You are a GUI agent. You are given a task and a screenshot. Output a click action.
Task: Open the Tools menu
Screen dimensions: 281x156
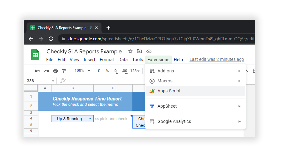click(138, 60)
